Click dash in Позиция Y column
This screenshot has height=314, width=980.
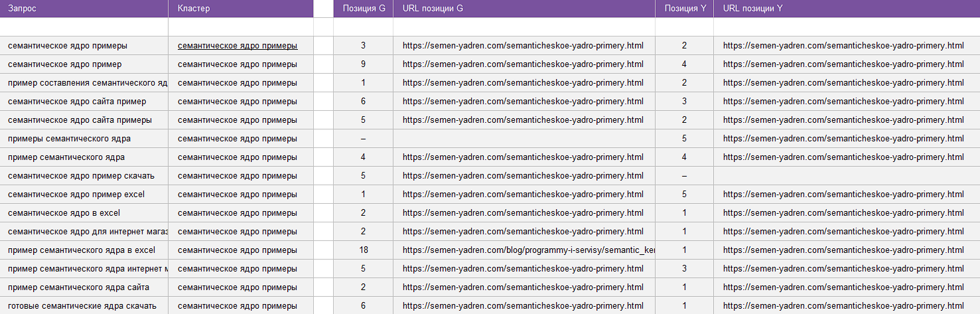(x=684, y=176)
